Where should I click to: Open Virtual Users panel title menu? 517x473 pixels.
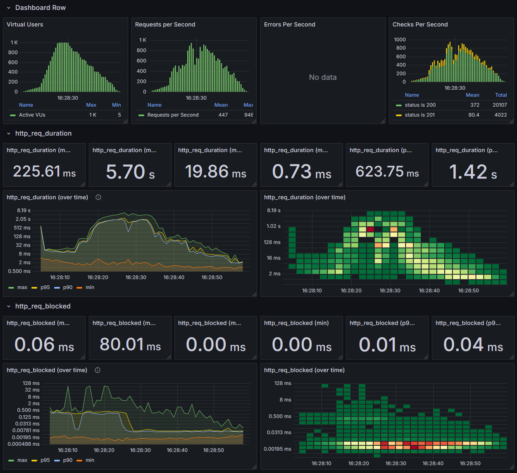(x=25, y=24)
